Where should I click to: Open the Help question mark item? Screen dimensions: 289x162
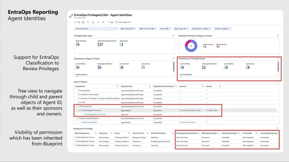(110, 22)
